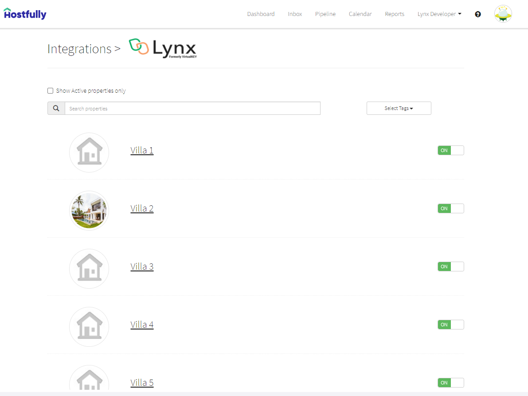Viewport: 528px width, 396px height.
Task: Go to the Dashboard page
Action: (x=261, y=14)
